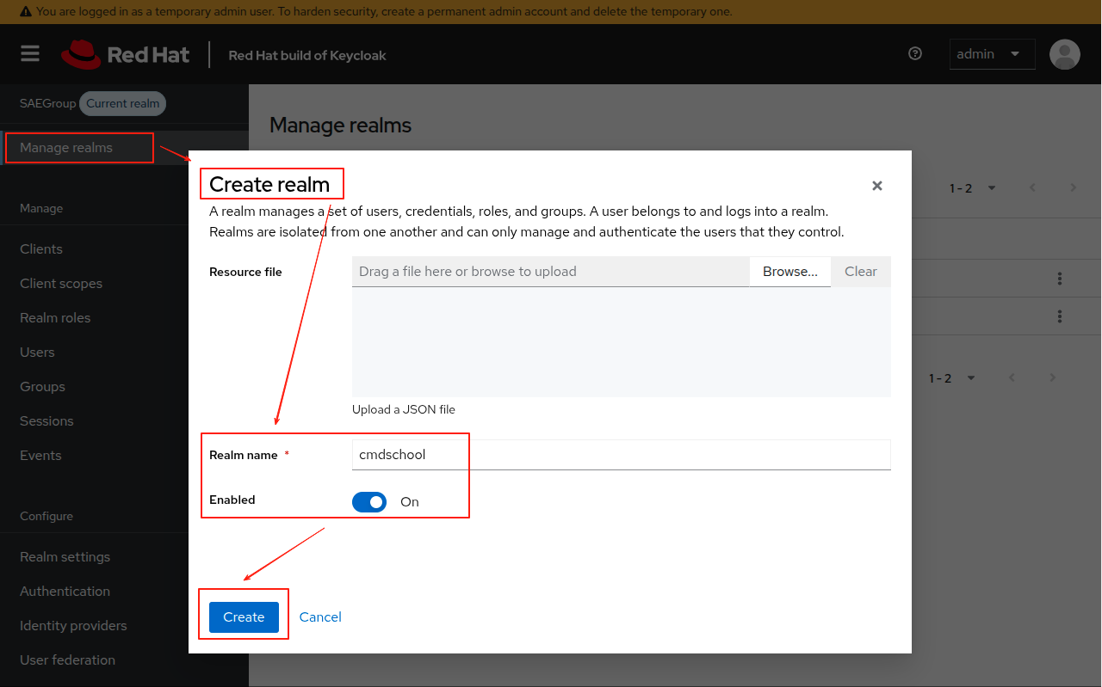Click the Realm name input field
1102x687 pixels.
pyautogui.click(x=621, y=455)
